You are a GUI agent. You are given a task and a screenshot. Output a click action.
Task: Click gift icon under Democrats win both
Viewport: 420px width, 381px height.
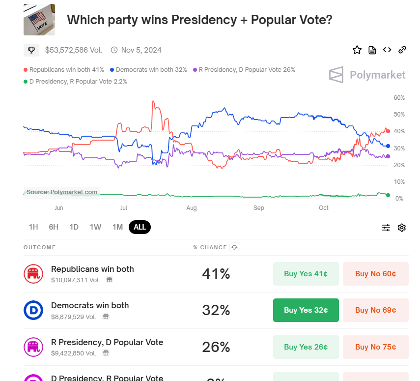(106, 316)
